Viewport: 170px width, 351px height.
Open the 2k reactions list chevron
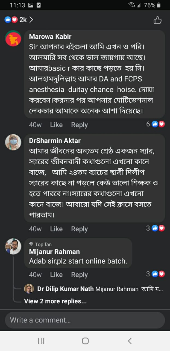[31, 20]
